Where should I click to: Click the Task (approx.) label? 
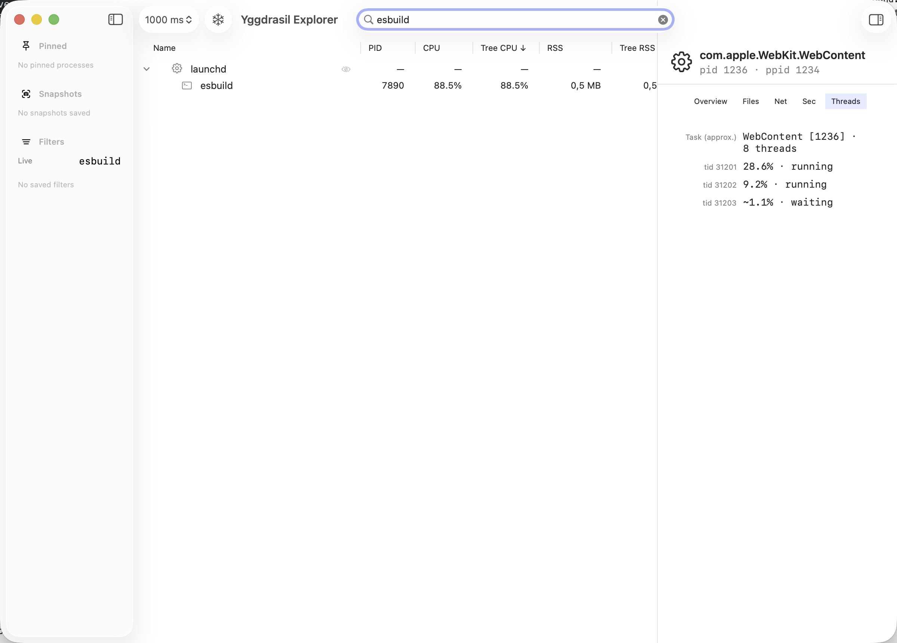(711, 137)
